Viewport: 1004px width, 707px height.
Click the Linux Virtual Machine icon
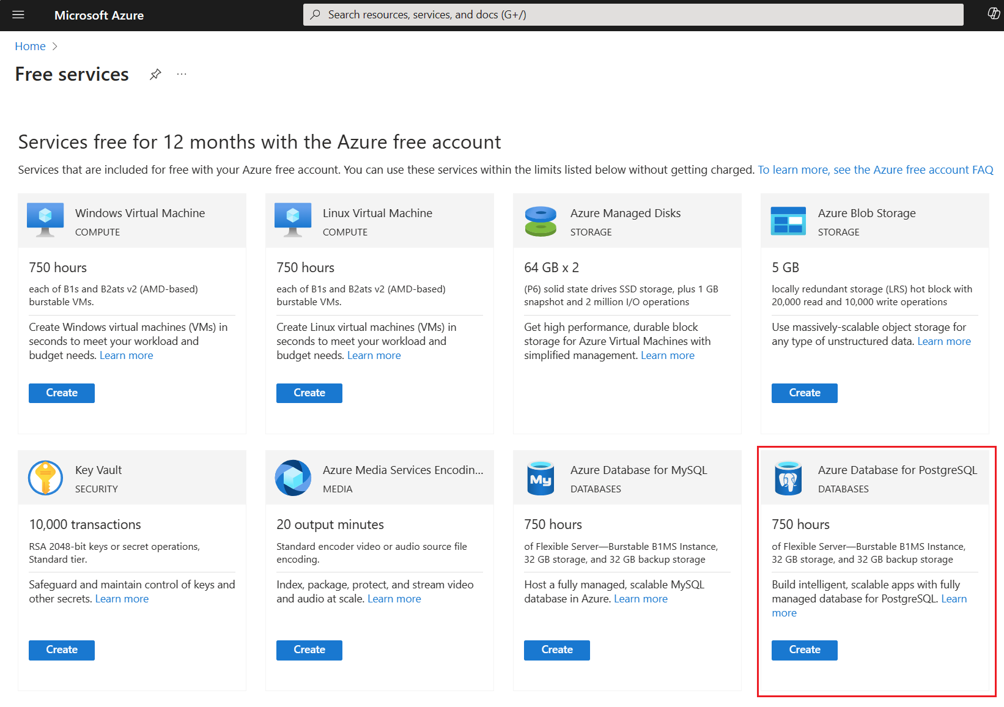[293, 220]
